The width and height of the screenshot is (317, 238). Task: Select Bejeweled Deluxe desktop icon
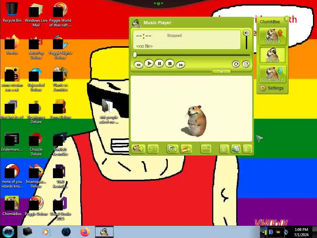(x=36, y=79)
